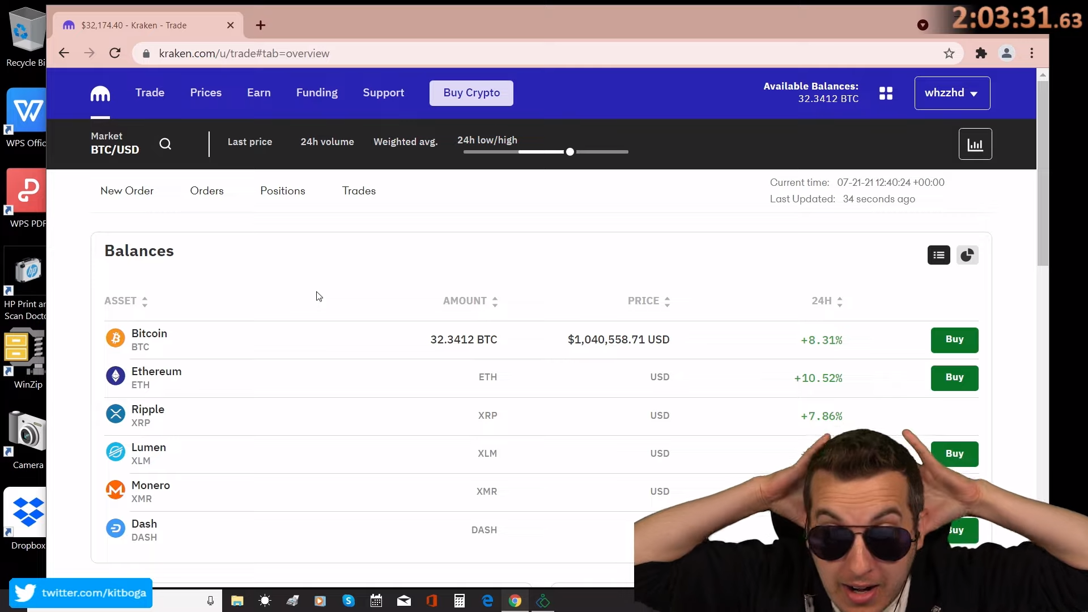1088x612 pixels.
Task: Open the Trade menu in the navbar
Action: [x=150, y=93]
